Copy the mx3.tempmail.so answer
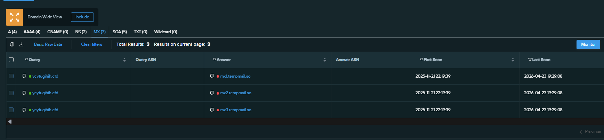The height and width of the screenshot is (140, 604). pyautogui.click(x=212, y=110)
